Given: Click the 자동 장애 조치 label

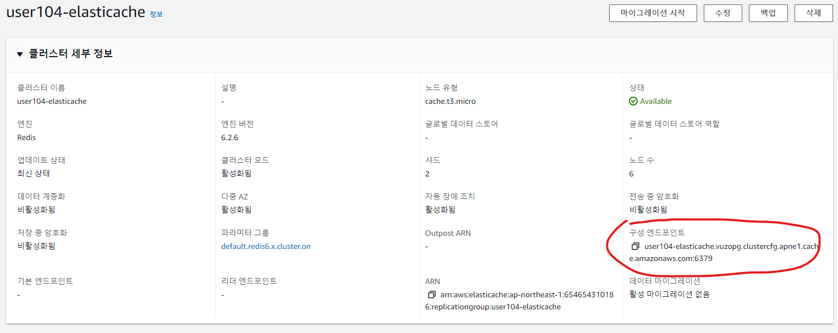Looking at the screenshot, I should coord(450,197).
